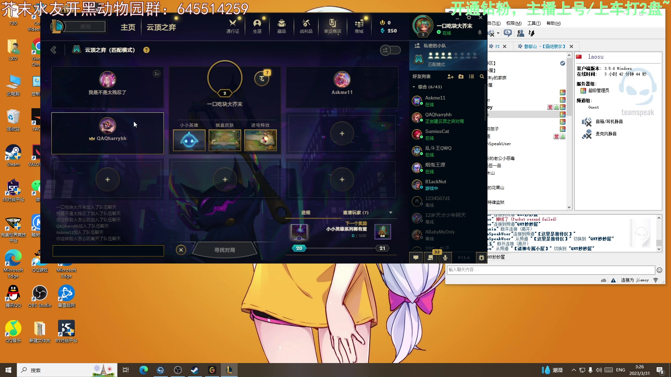Select the 棋盘皮肤 arena skin thumbnail
671x377 pixels.
coord(225,140)
